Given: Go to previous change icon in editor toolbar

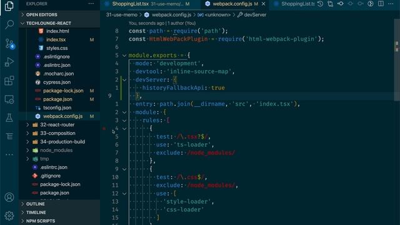Looking at the screenshot, I should pyautogui.click(x=351, y=4).
